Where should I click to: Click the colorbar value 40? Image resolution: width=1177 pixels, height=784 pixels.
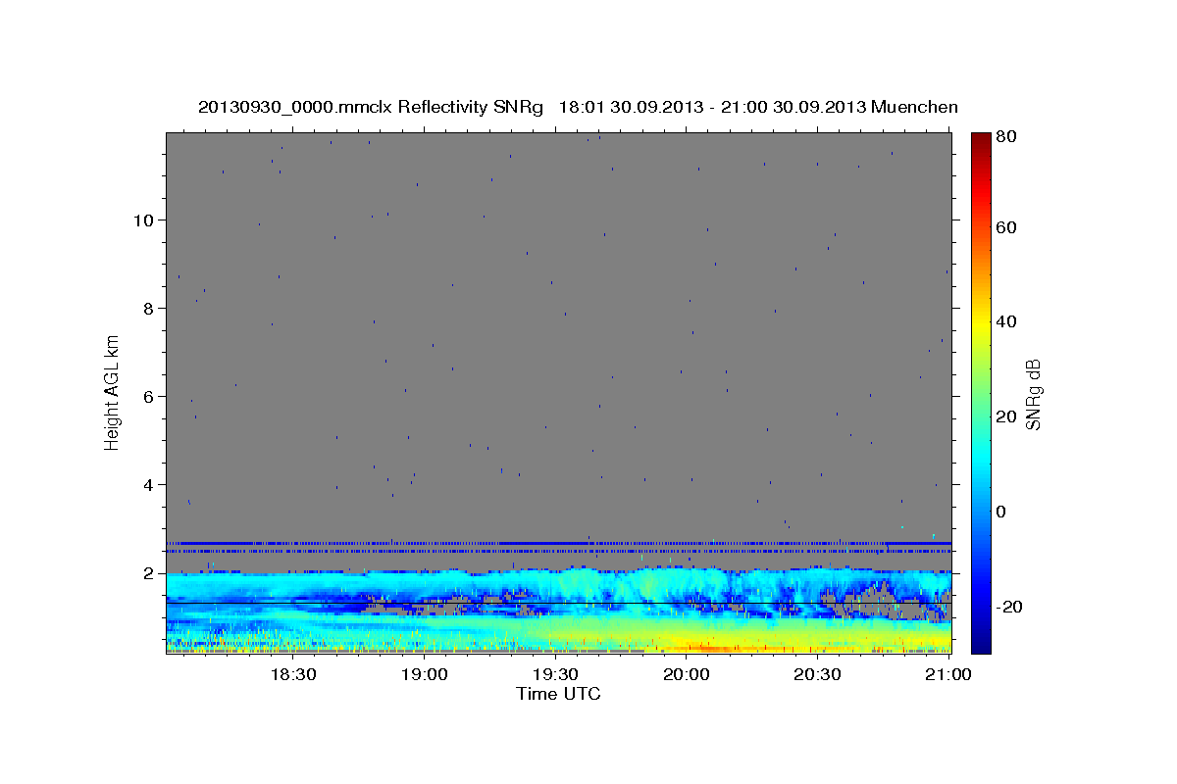1005,321
